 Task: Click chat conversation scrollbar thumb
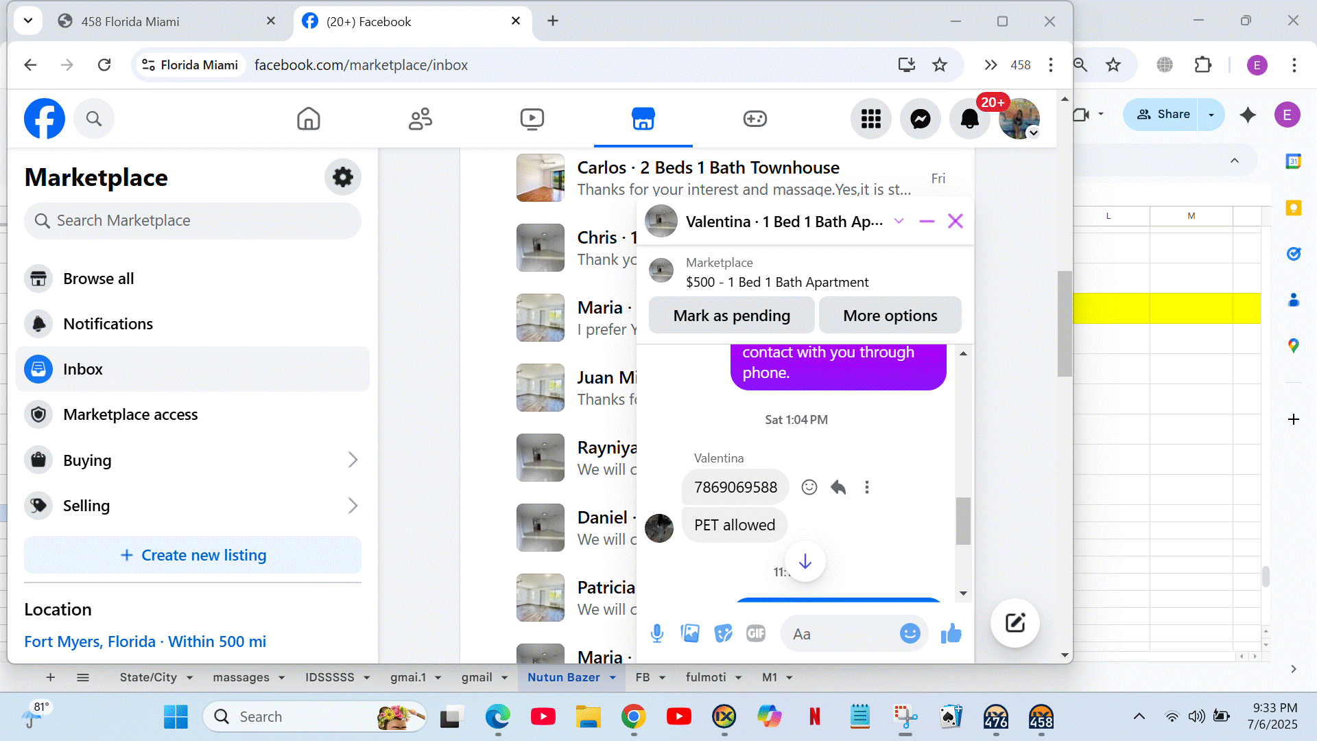coord(963,520)
